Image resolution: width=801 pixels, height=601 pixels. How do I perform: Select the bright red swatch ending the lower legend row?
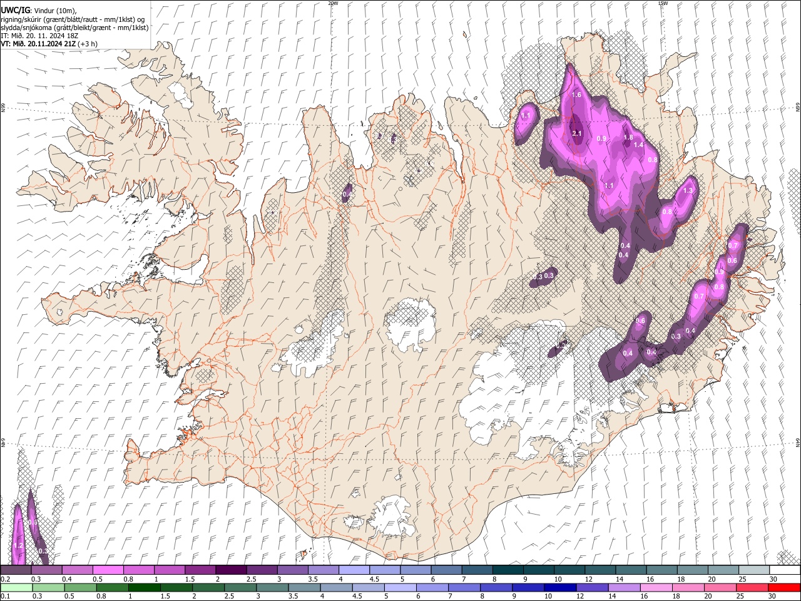[783, 587]
